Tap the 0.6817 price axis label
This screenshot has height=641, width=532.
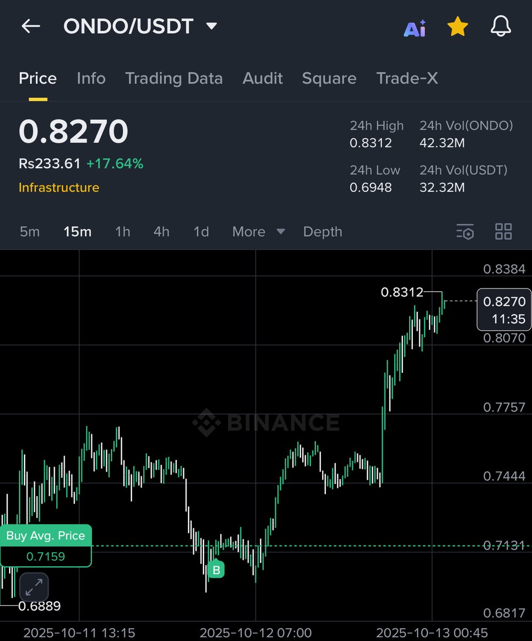tap(504, 614)
